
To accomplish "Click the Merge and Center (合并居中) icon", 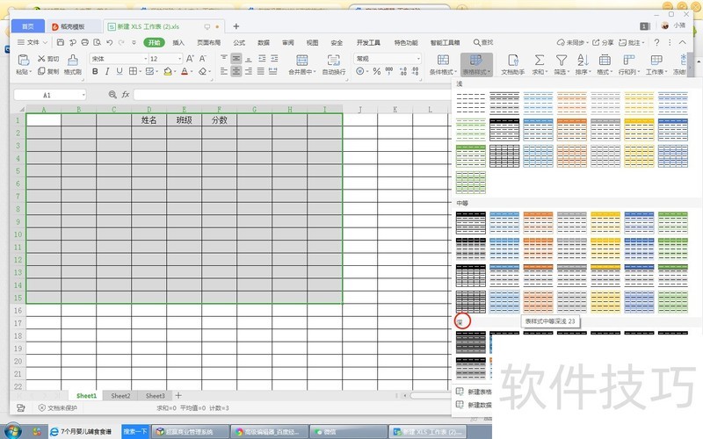I will (301, 60).
